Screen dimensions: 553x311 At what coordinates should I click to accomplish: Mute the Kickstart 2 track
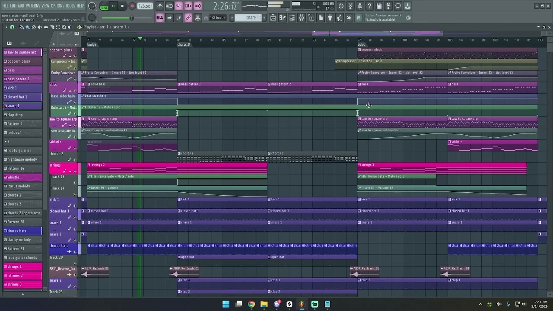coord(74,114)
